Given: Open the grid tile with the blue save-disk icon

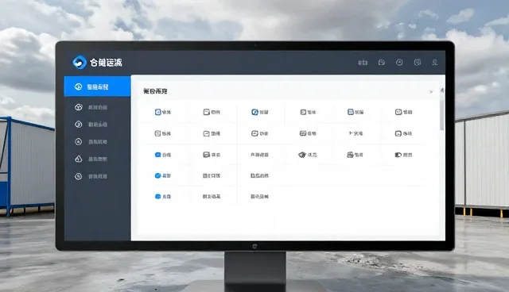Looking at the screenshot, I should pos(356,112).
